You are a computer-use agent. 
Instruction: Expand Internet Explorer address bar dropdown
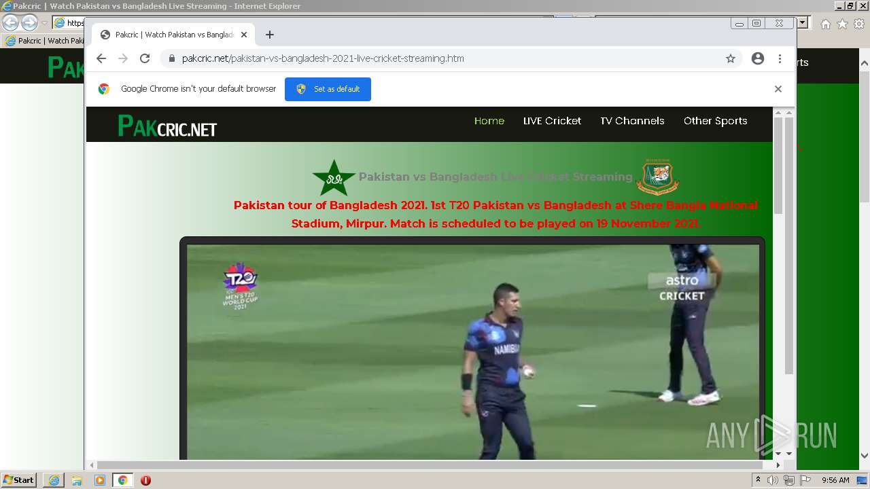[x=803, y=22]
